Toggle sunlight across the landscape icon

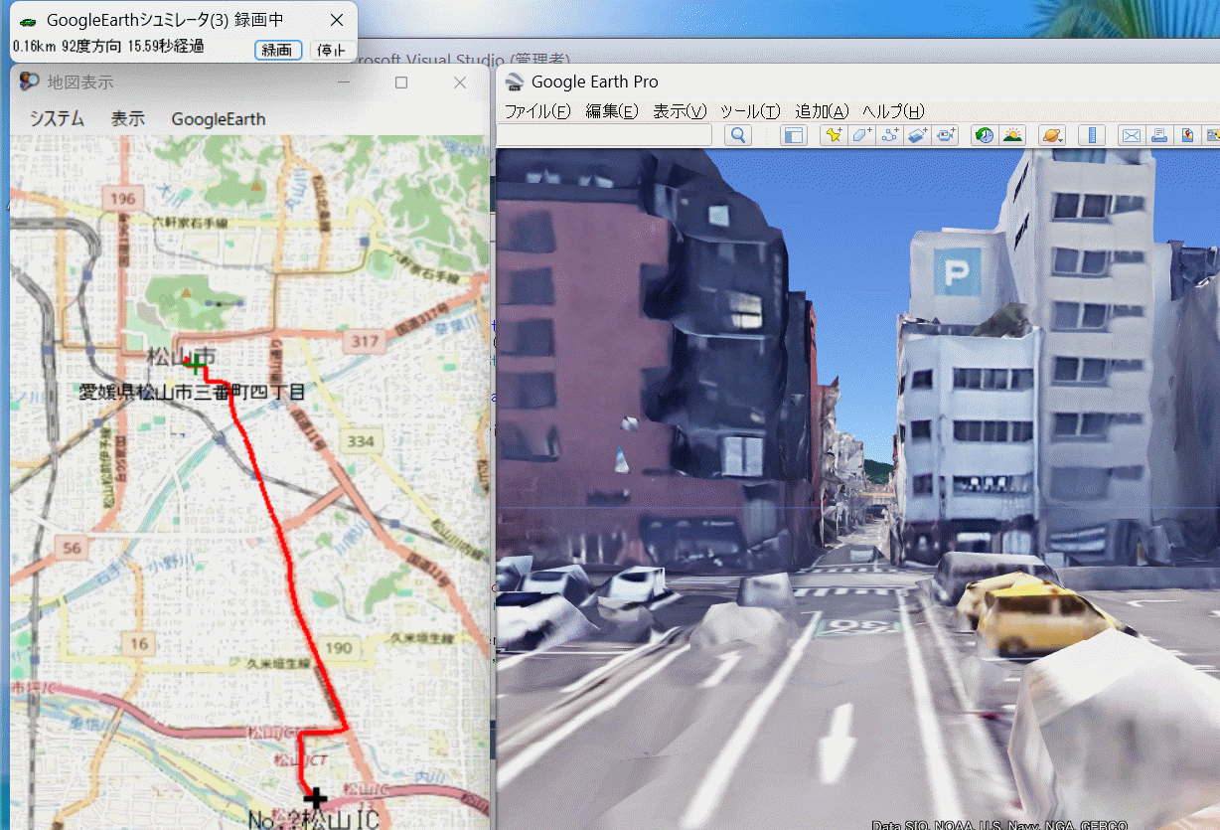[1011, 135]
